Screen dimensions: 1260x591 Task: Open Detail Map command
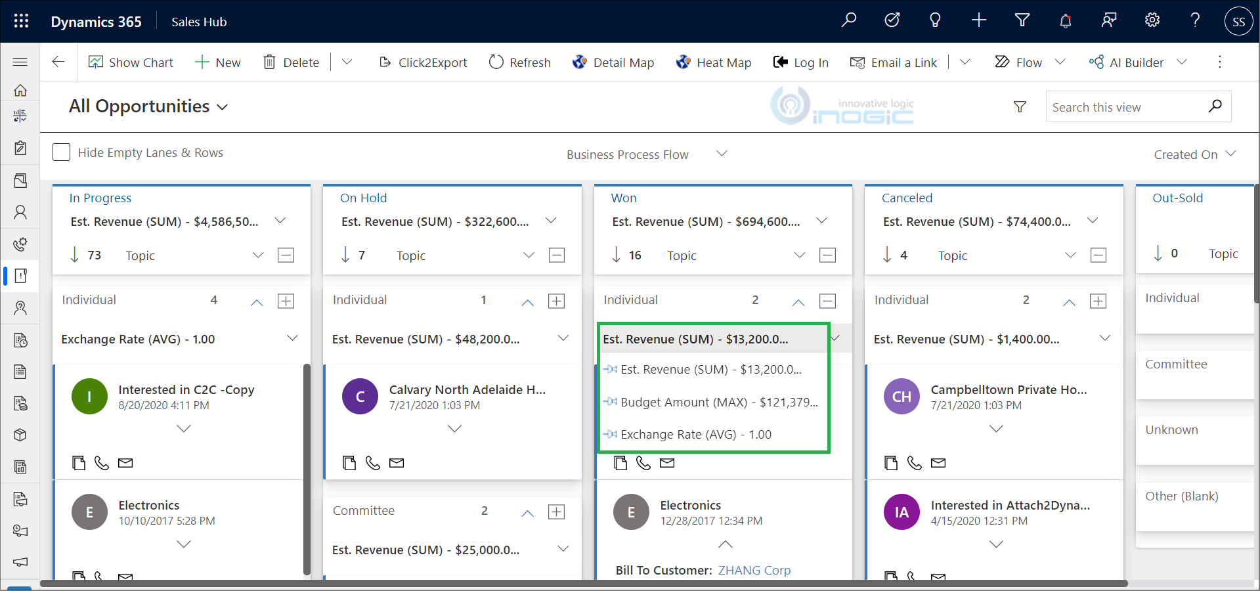point(613,62)
